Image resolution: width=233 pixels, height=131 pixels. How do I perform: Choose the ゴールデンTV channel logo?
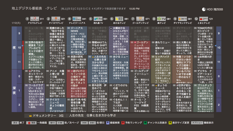pyautogui.click(x=140, y=19)
